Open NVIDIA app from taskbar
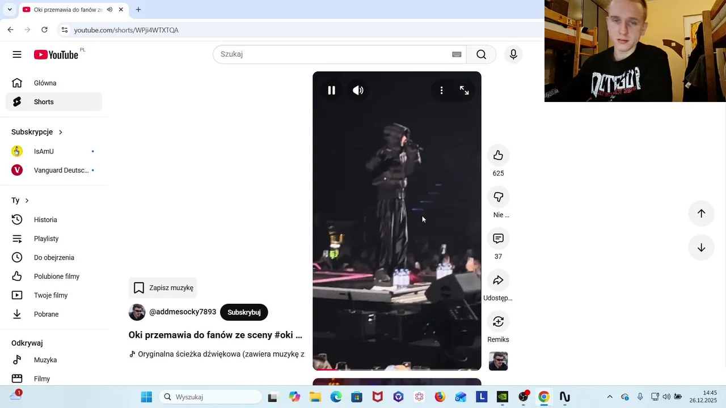 coord(502,397)
